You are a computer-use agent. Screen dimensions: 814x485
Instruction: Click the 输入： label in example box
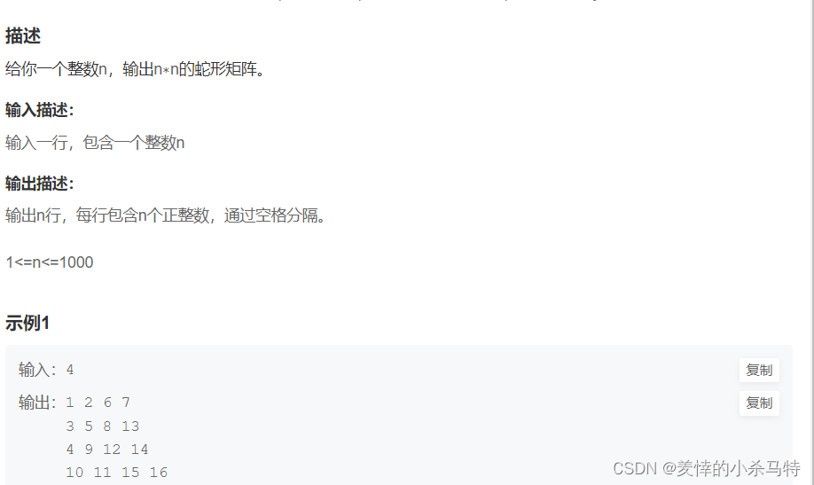(x=37, y=370)
